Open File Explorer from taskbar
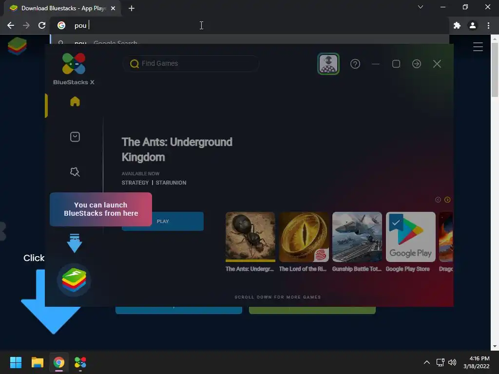 pos(37,362)
